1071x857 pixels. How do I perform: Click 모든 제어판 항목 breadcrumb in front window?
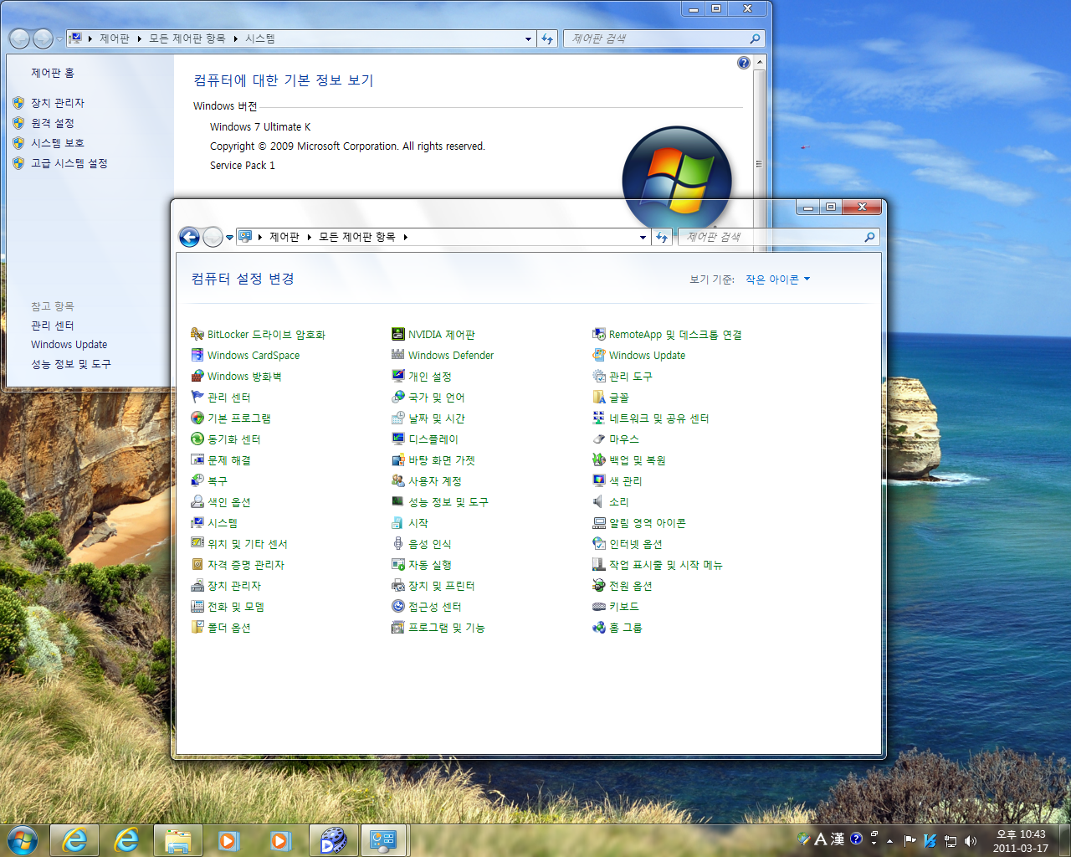click(357, 238)
